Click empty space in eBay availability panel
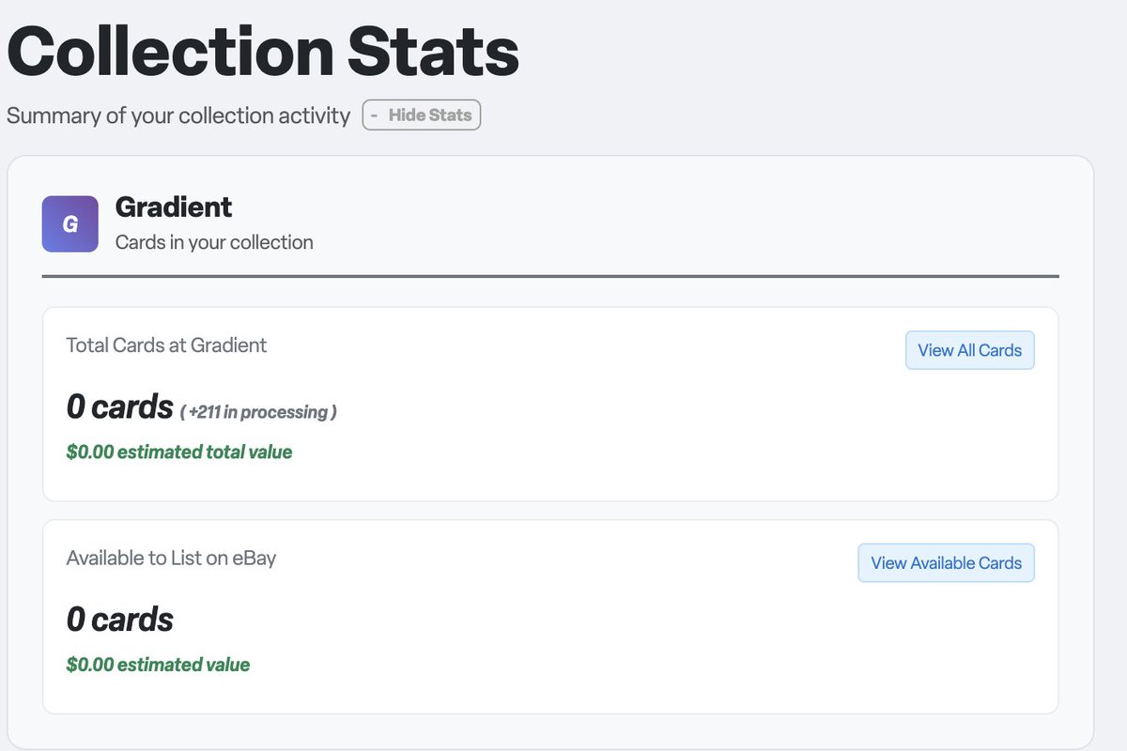This screenshot has height=751, width=1127. click(x=657, y=648)
